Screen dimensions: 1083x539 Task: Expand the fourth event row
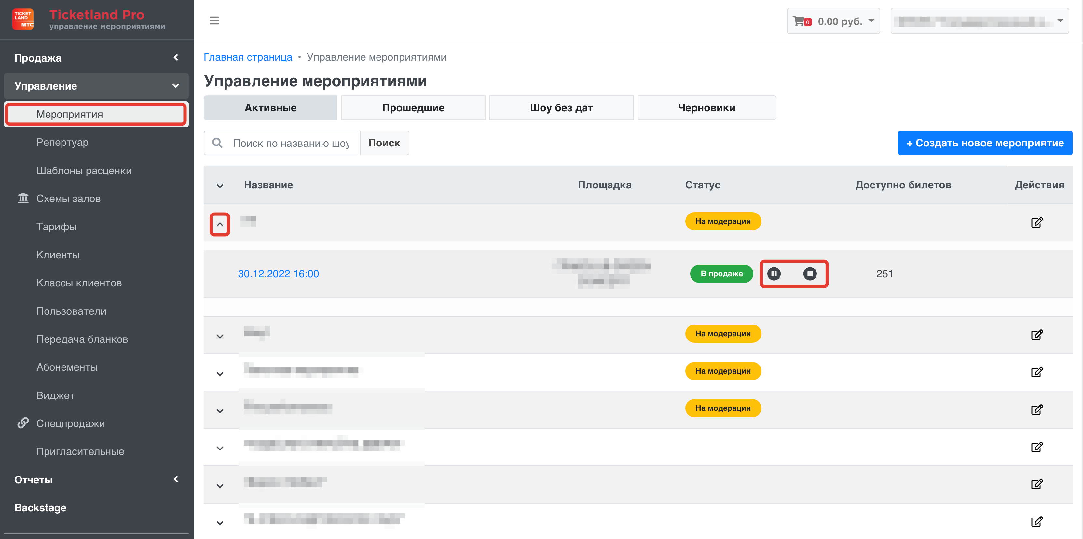click(220, 411)
